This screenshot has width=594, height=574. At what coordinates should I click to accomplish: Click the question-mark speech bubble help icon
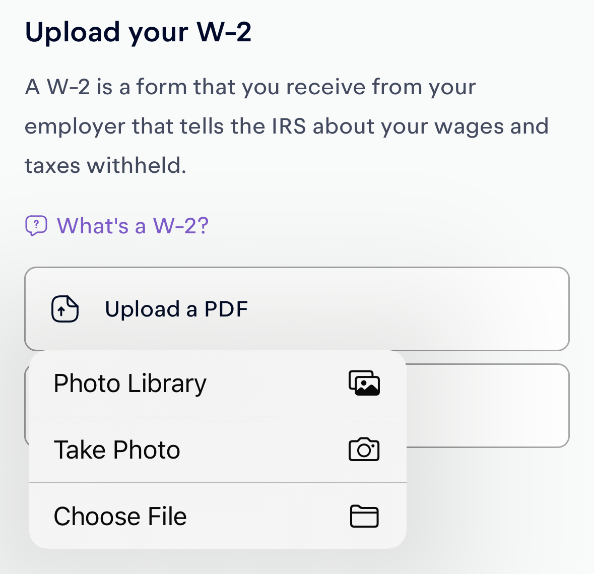click(x=37, y=225)
